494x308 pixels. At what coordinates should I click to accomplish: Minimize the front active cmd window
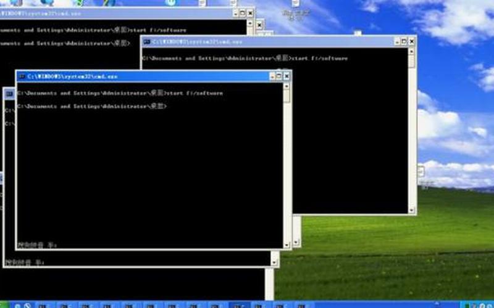(272, 76)
